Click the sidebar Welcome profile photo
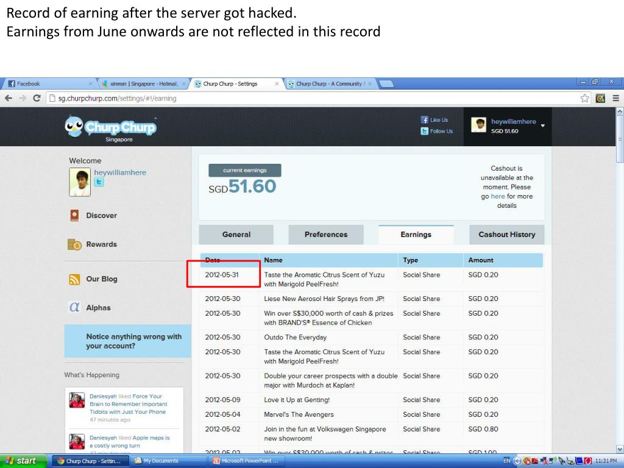The width and height of the screenshot is (624, 468). [x=80, y=182]
